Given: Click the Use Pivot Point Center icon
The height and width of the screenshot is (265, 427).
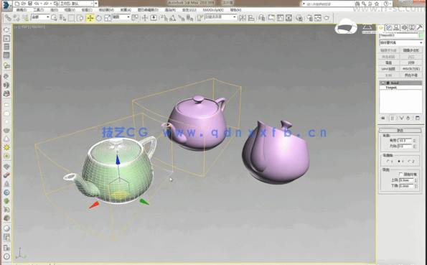Looking at the screenshot, I should click(x=135, y=18).
